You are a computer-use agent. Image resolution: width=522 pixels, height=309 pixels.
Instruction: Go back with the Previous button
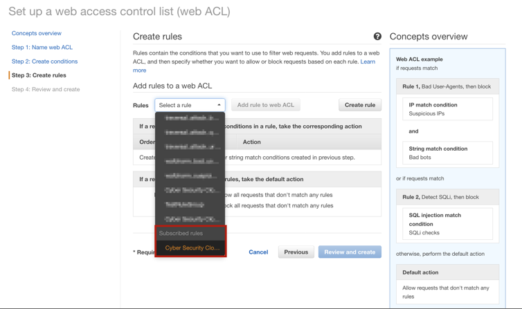tap(296, 252)
